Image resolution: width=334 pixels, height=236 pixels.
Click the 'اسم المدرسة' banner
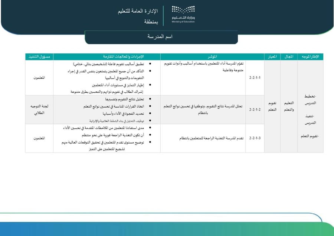coord(161,37)
